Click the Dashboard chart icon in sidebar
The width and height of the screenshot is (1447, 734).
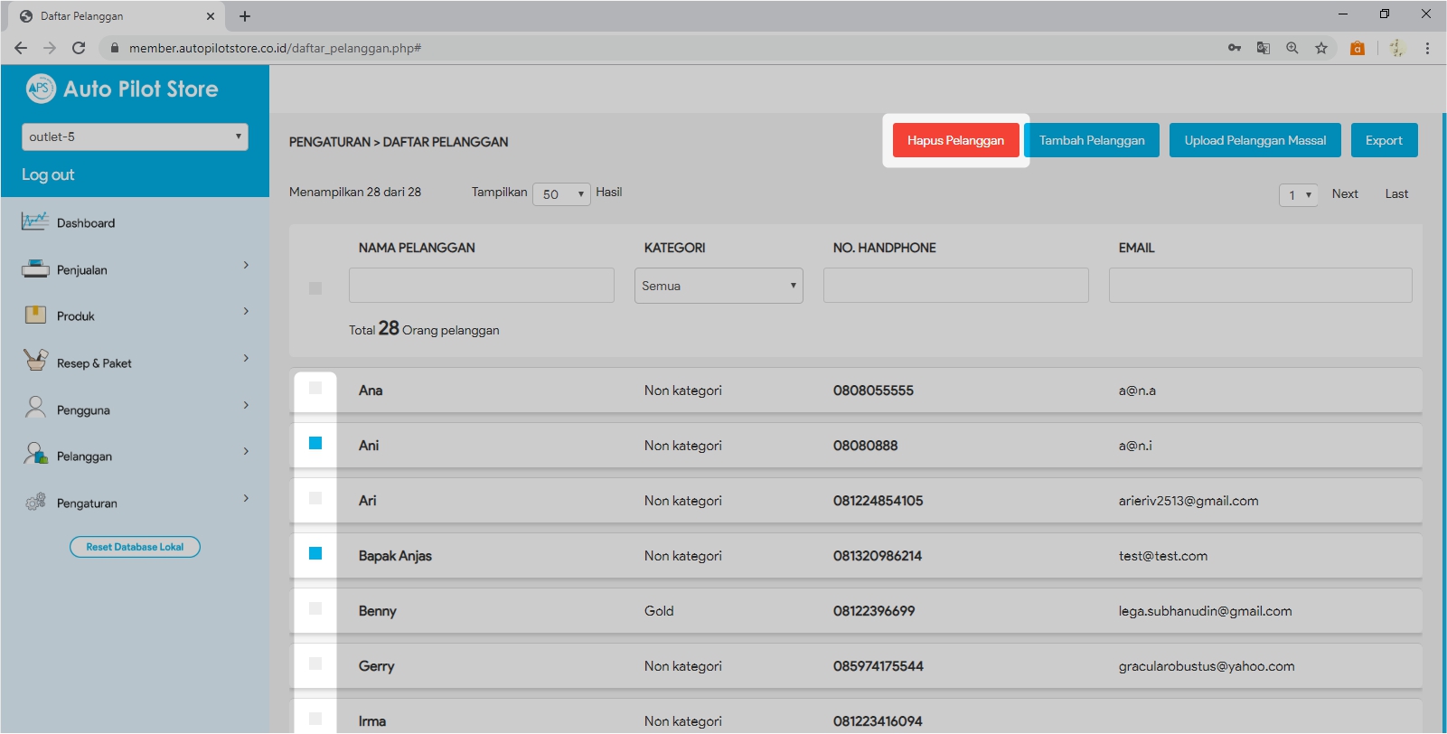pos(35,221)
